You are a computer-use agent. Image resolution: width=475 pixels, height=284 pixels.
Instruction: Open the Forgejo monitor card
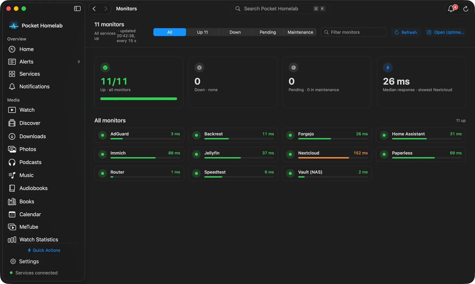point(327,135)
